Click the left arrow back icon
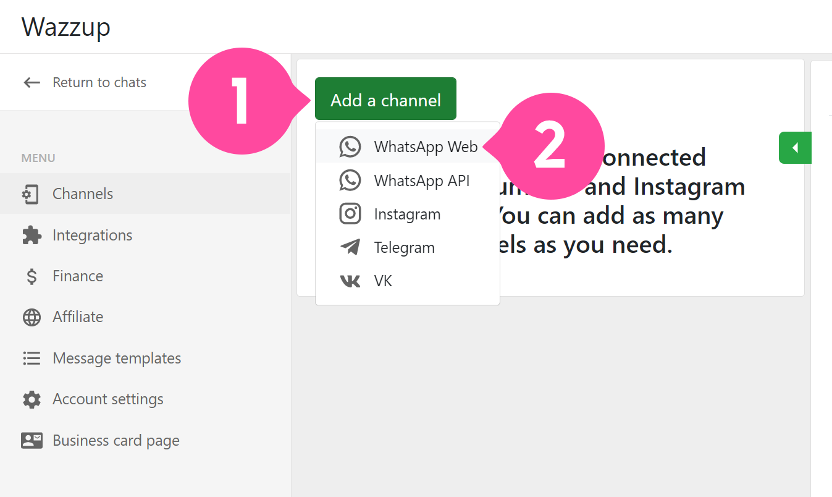 [x=32, y=82]
